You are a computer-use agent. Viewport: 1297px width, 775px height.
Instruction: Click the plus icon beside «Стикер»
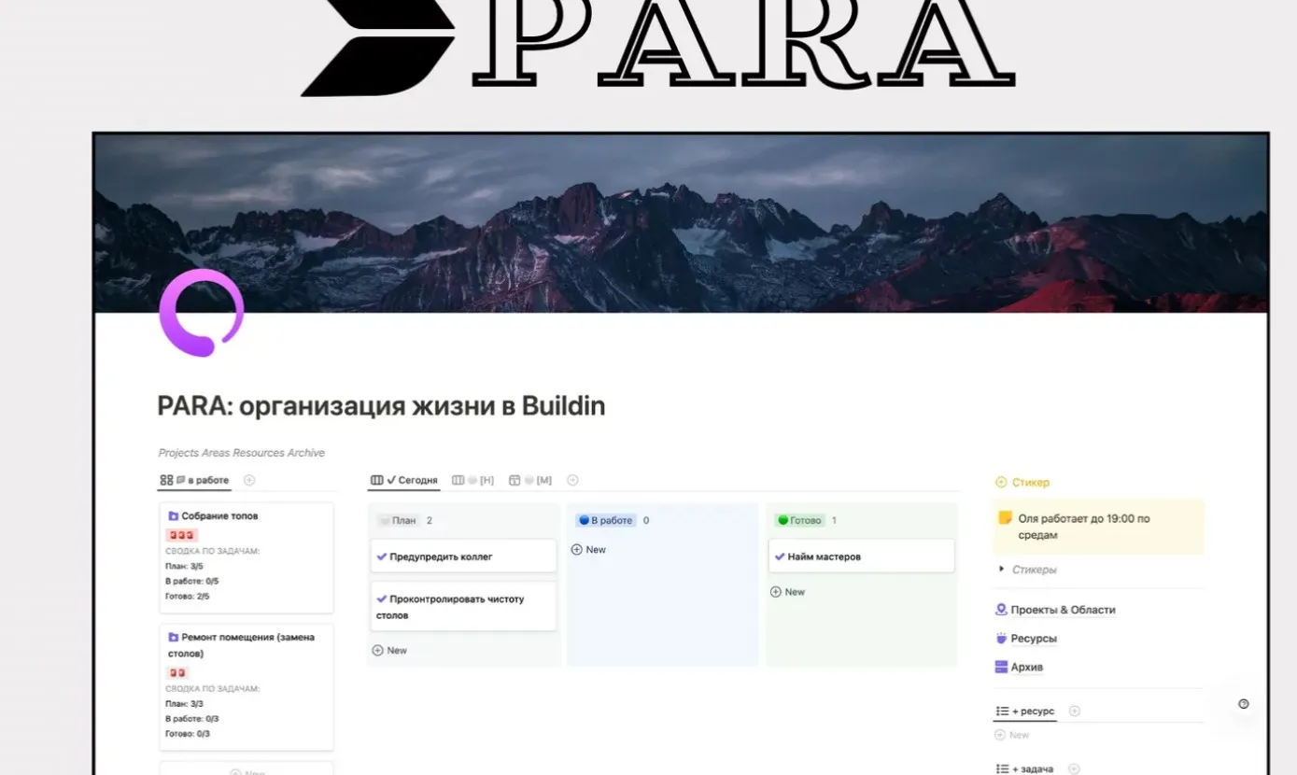coord(1001,483)
